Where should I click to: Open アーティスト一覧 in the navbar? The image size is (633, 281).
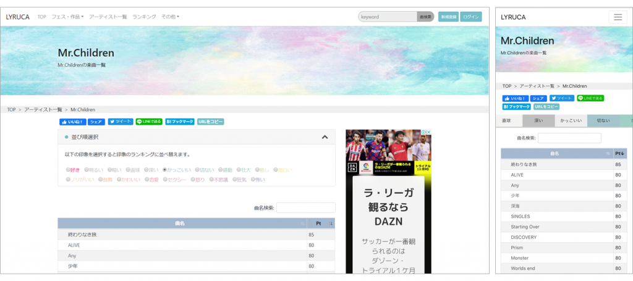[108, 17]
